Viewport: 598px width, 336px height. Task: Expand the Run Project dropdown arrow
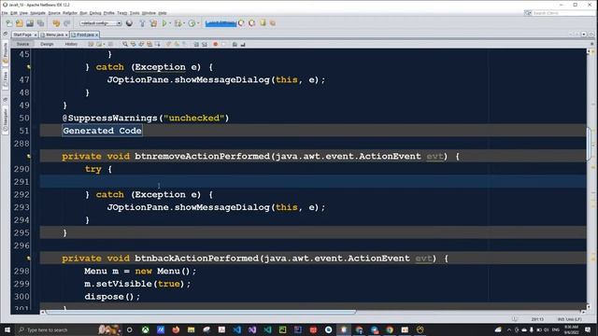click(170, 23)
